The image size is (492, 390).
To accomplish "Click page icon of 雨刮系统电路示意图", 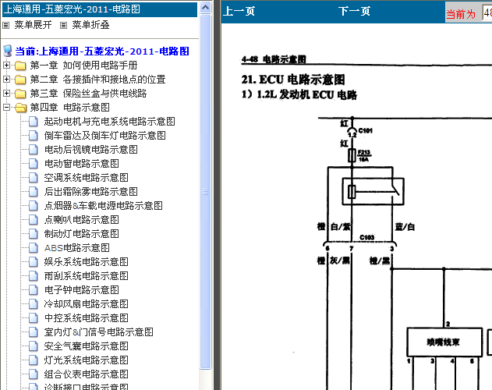I will coord(34,276).
